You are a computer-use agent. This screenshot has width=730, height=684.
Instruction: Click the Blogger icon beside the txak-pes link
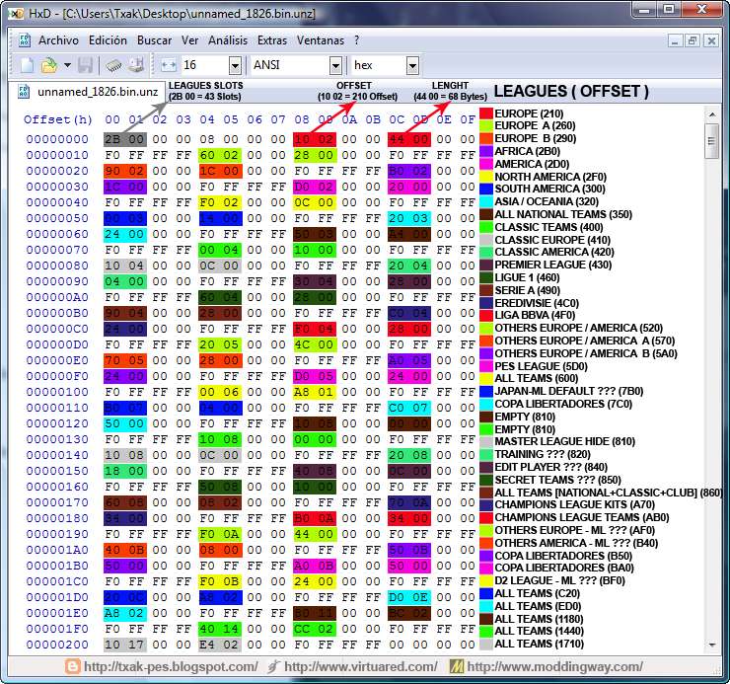pos(72,667)
